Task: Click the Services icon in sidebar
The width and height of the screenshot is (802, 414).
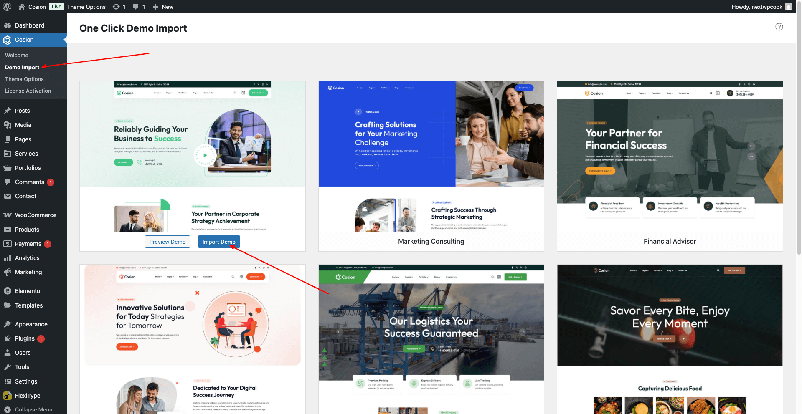Action: pyautogui.click(x=8, y=154)
